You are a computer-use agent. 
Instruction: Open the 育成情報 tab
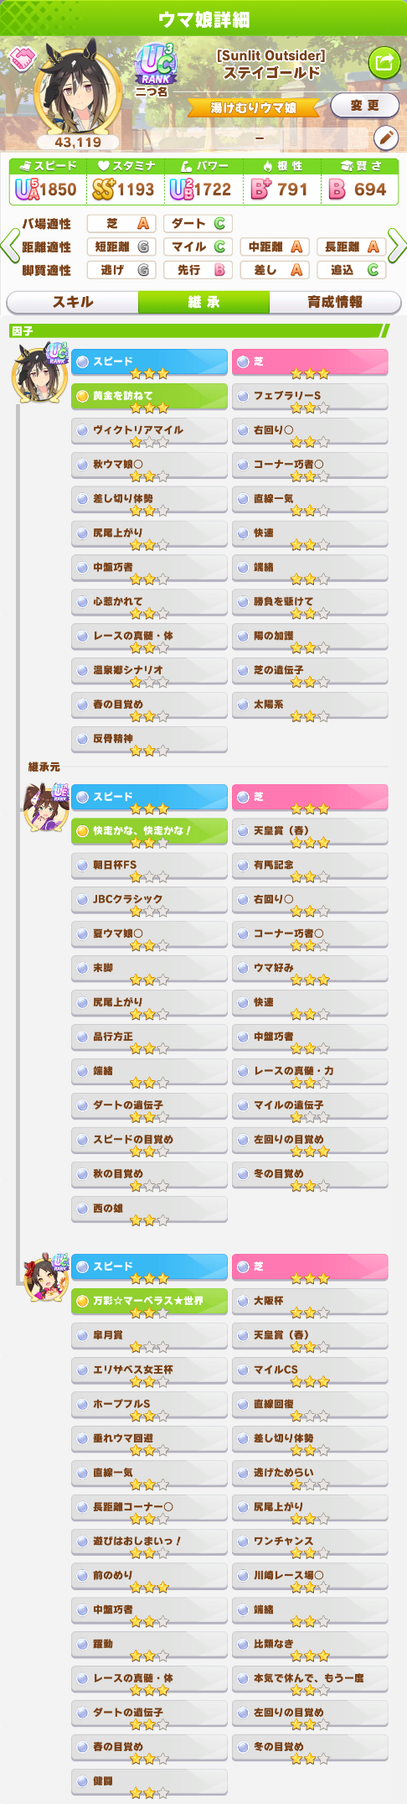coord(335,302)
